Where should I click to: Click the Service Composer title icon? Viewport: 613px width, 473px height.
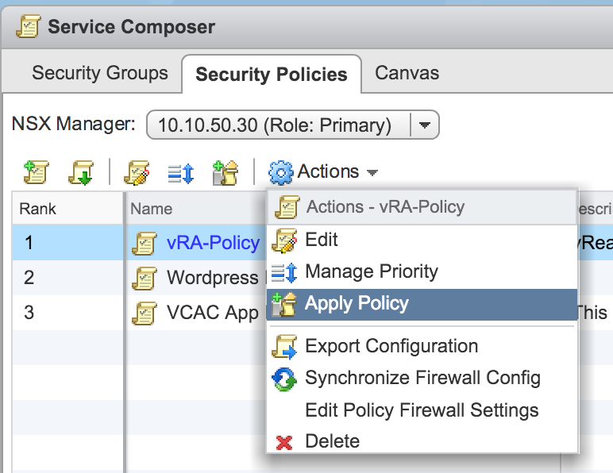(x=29, y=26)
